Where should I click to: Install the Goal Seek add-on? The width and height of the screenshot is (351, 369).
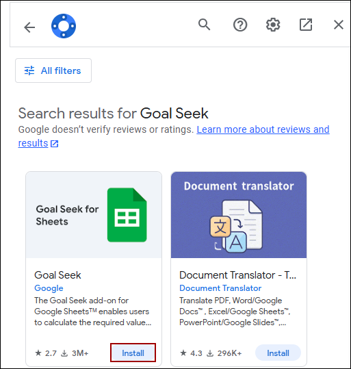click(133, 353)
